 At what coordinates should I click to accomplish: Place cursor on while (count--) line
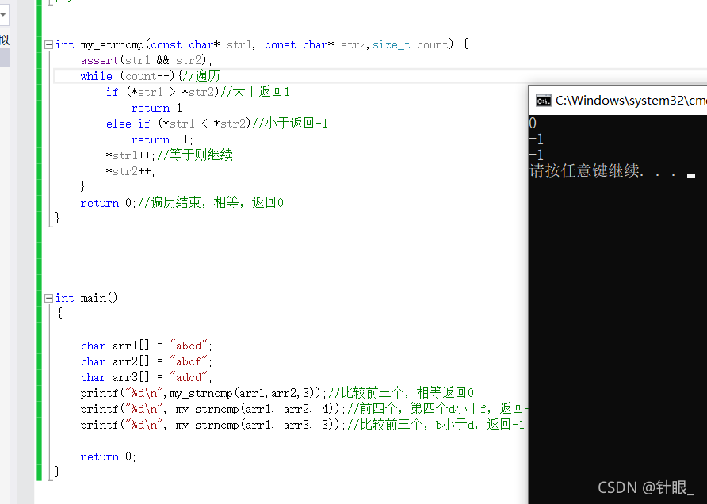(x=150, y=76)
